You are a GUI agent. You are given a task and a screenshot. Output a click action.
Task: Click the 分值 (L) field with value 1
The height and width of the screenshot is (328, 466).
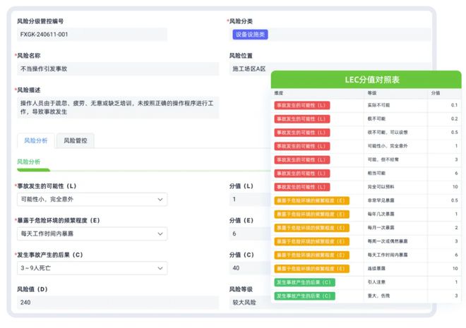coord(250,200)
